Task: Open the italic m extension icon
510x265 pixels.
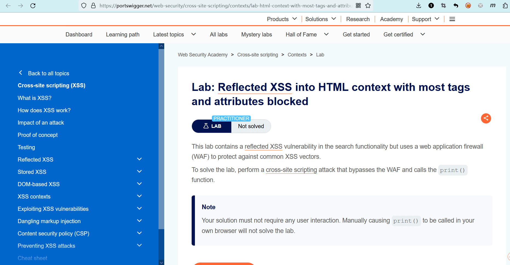Action: tap(493, 5)
